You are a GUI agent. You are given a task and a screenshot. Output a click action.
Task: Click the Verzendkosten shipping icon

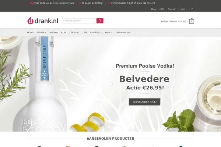(x=109, y=3)
